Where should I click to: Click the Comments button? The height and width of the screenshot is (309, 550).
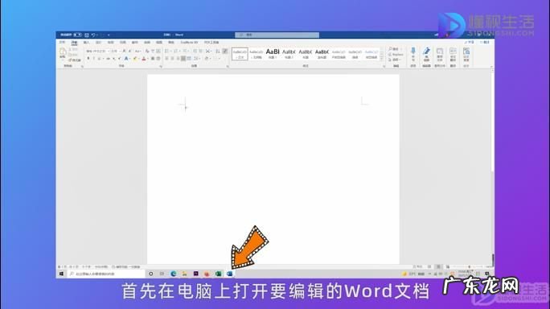point(484,42)
